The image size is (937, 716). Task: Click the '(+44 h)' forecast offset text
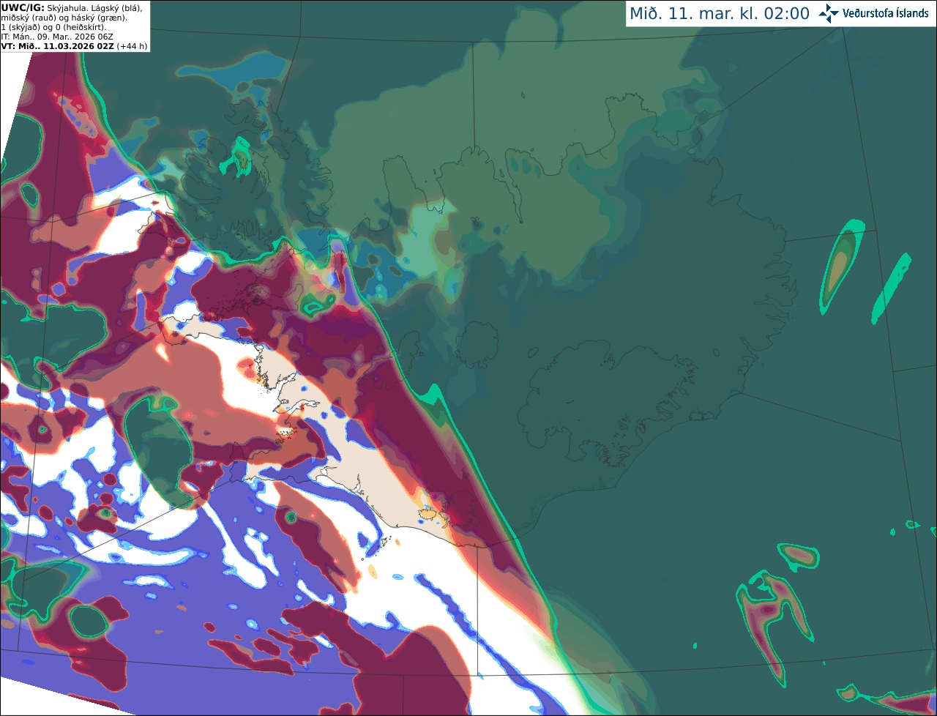click(x=132, y=46)
